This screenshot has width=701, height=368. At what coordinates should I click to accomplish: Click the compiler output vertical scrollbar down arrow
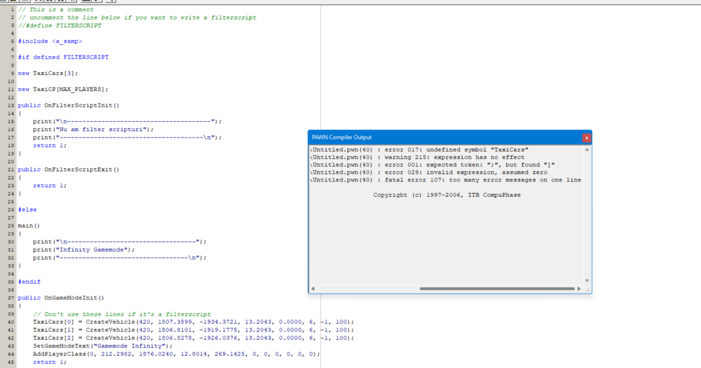click(x=587, y=281)
